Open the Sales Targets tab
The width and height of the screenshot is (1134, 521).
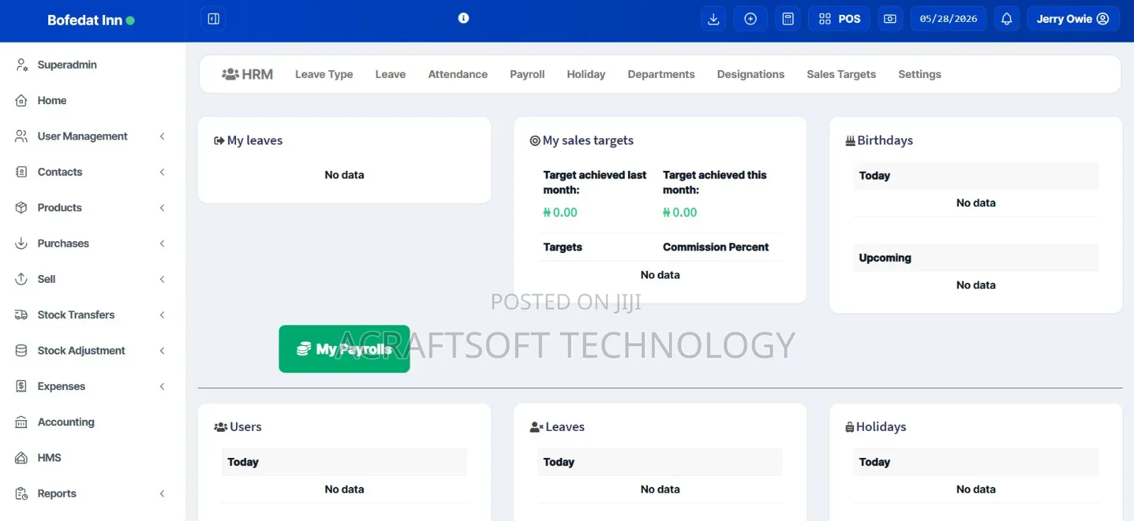(841, 74)
